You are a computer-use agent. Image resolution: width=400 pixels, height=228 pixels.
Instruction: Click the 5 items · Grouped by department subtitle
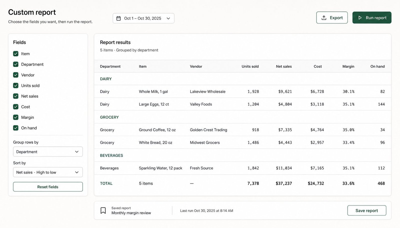129,50
